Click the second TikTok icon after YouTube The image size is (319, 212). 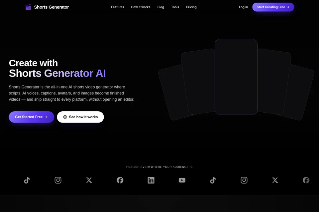(213, 180)
